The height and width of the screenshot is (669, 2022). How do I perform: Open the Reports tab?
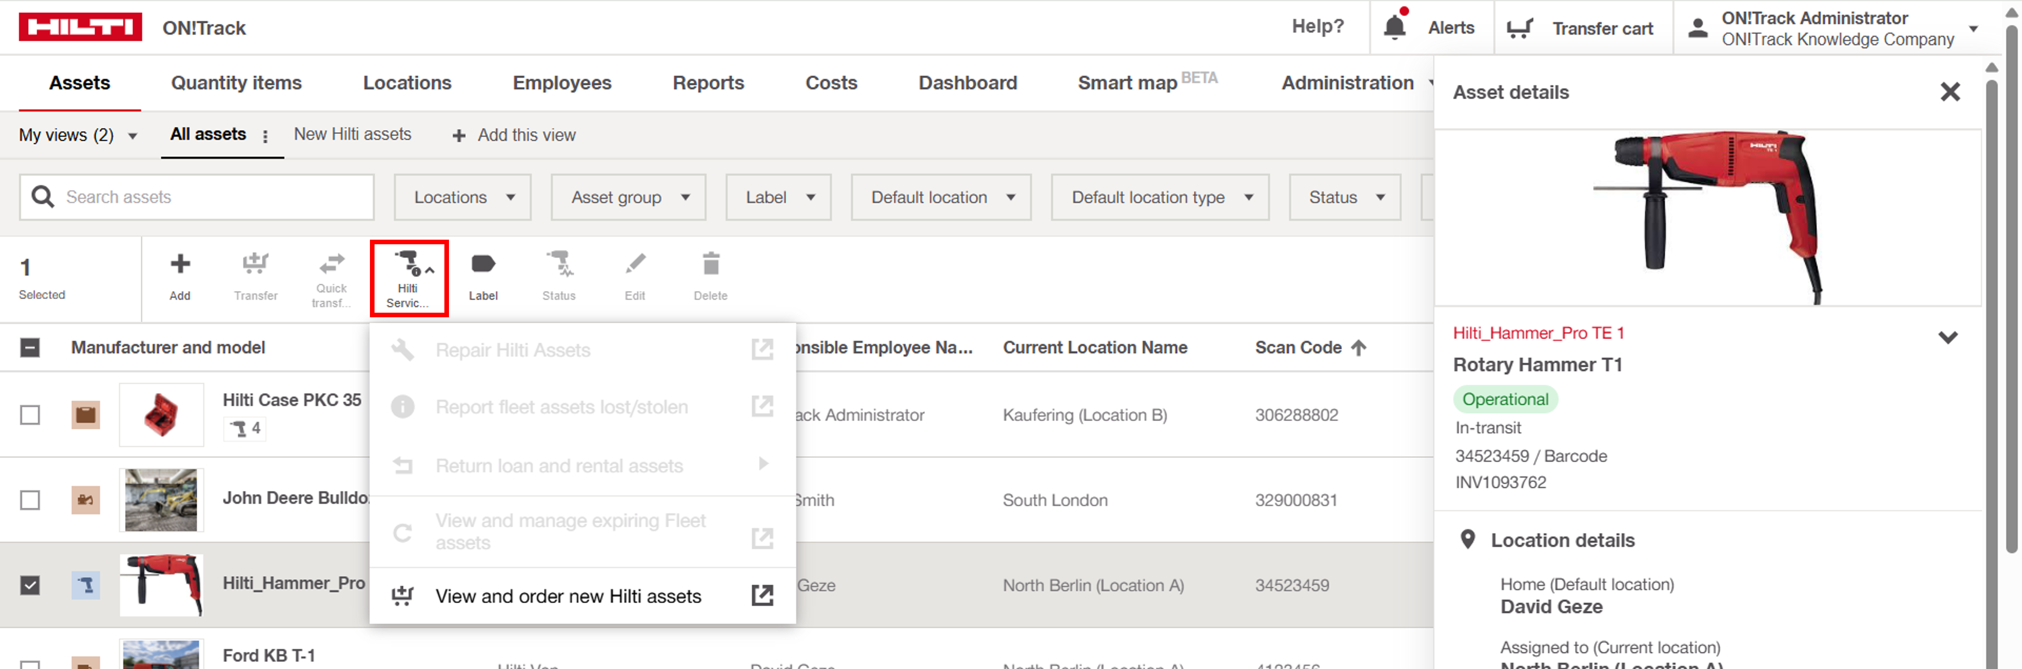(x=708, y=82)
